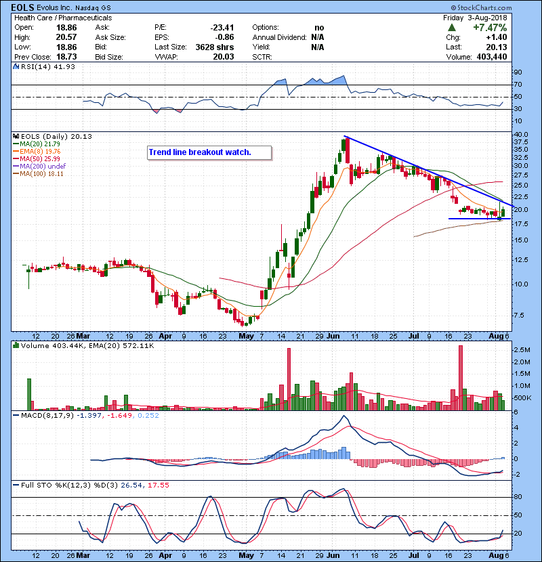Screen dimensions: 542x562
Task: Select the MA(50) 25.99 legend entry
Action: coord(36,158)
